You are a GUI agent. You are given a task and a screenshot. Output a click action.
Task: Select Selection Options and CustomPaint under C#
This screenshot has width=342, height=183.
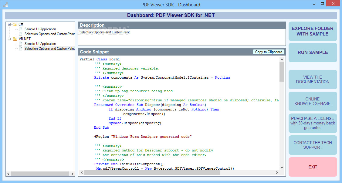click(x=49, y=34)
